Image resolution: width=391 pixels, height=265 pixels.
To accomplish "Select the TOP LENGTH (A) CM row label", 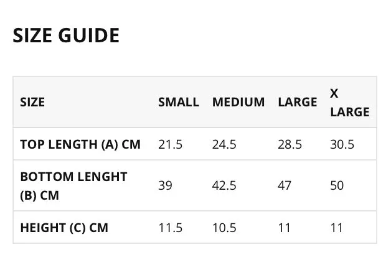I will [x=80, y=144].
